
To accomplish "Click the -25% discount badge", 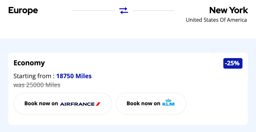I will [x=233, y=63].
